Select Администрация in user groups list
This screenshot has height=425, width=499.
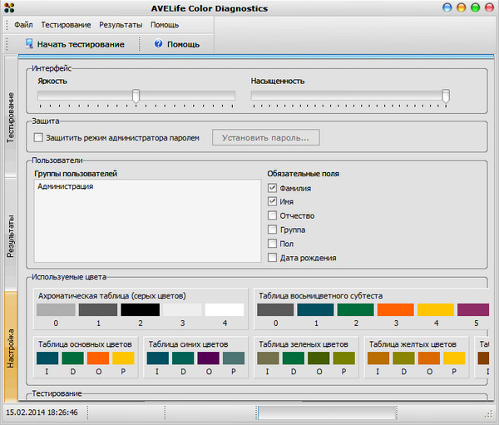(66, 187)
